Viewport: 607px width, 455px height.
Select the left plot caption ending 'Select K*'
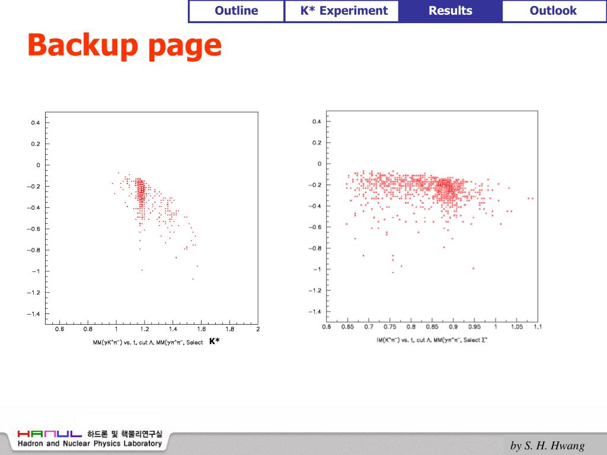tap(156, 342)
